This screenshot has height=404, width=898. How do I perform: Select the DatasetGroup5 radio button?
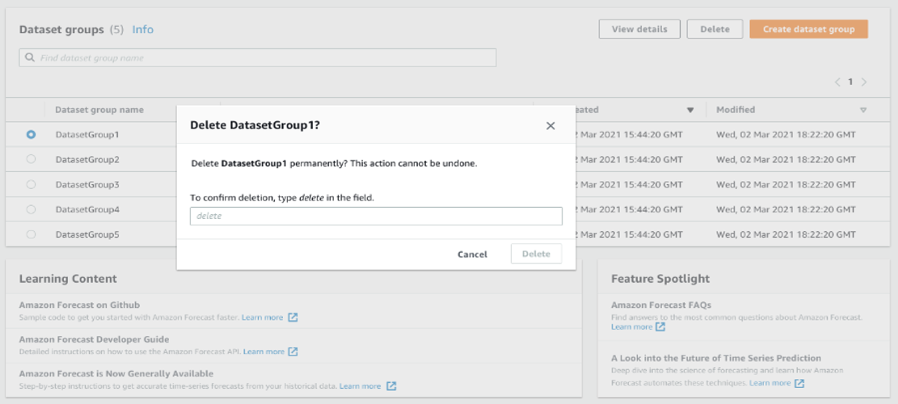31,234
